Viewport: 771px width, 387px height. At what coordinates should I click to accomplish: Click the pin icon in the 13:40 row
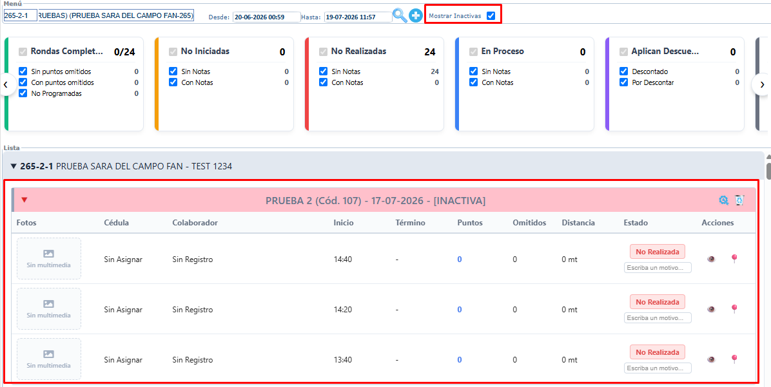pyautogui.click(x=735, y=359)
